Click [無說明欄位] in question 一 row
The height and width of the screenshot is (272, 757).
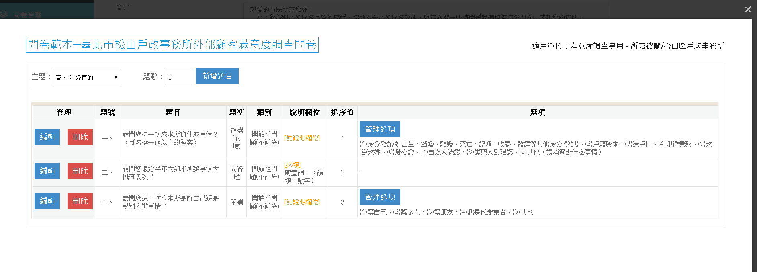tap(302, 138)
